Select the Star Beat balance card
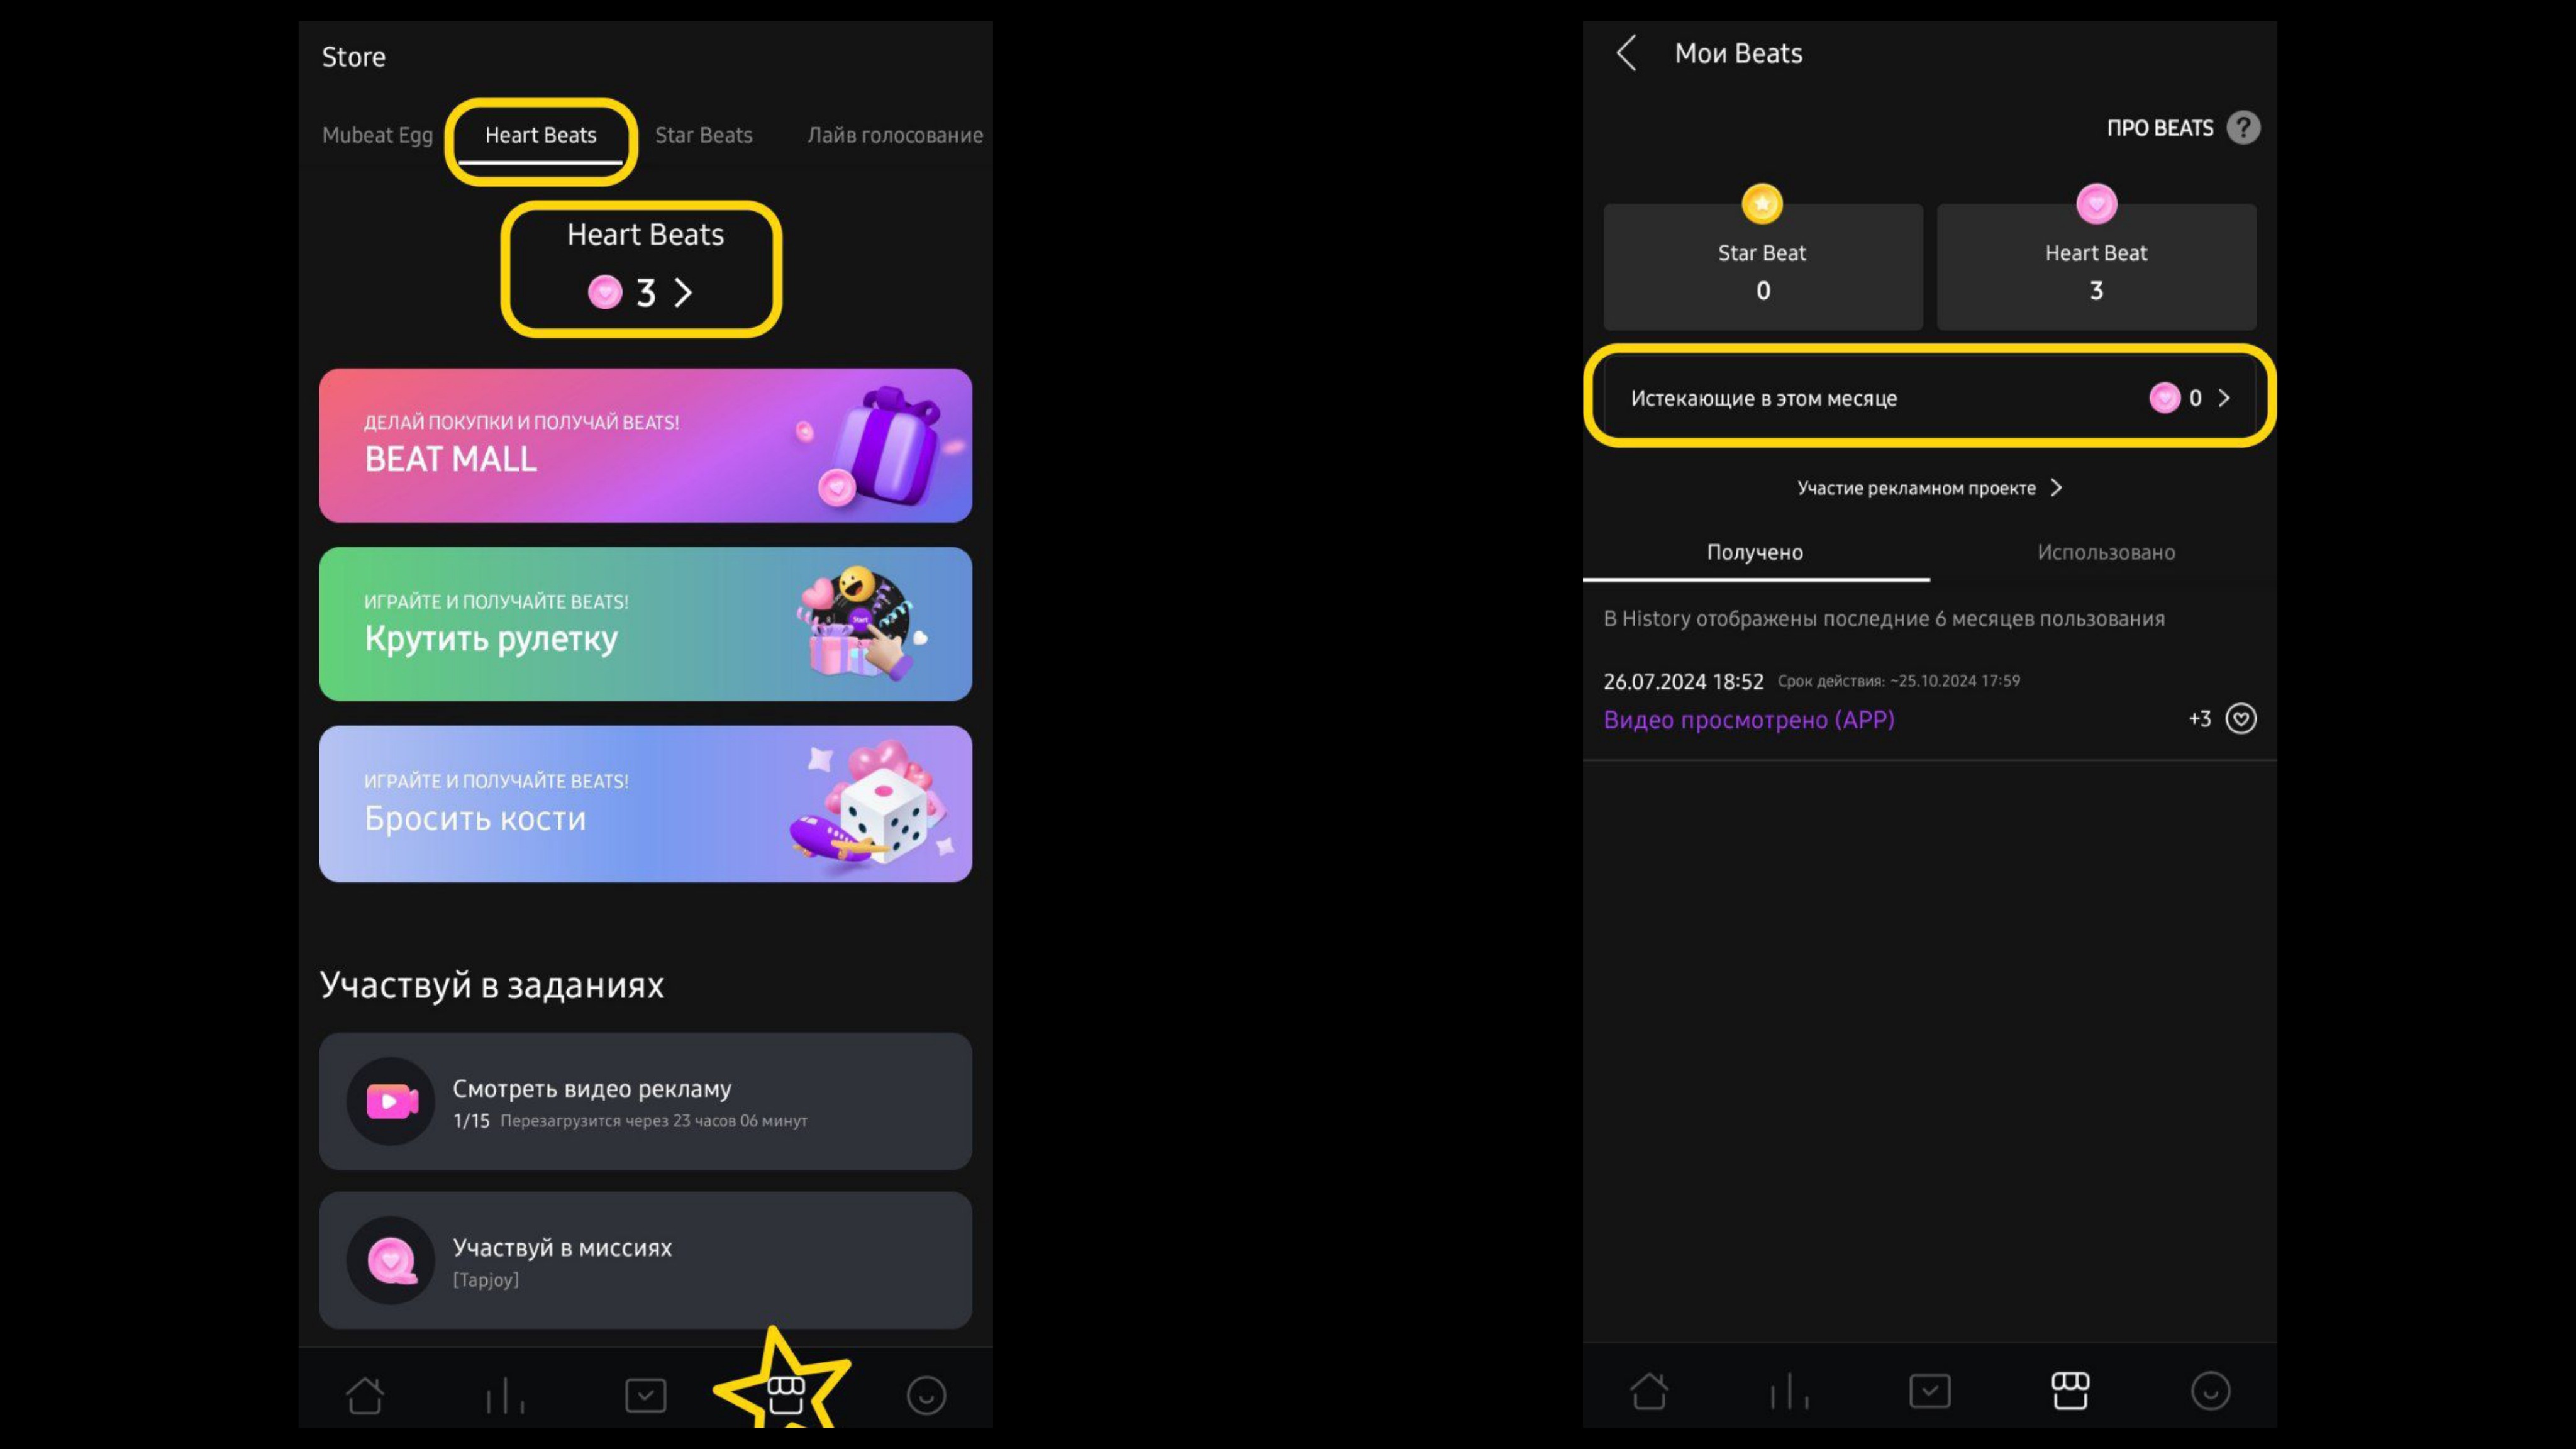This screenshot has height=1449, width=2576. click(x=1762, y=267)
